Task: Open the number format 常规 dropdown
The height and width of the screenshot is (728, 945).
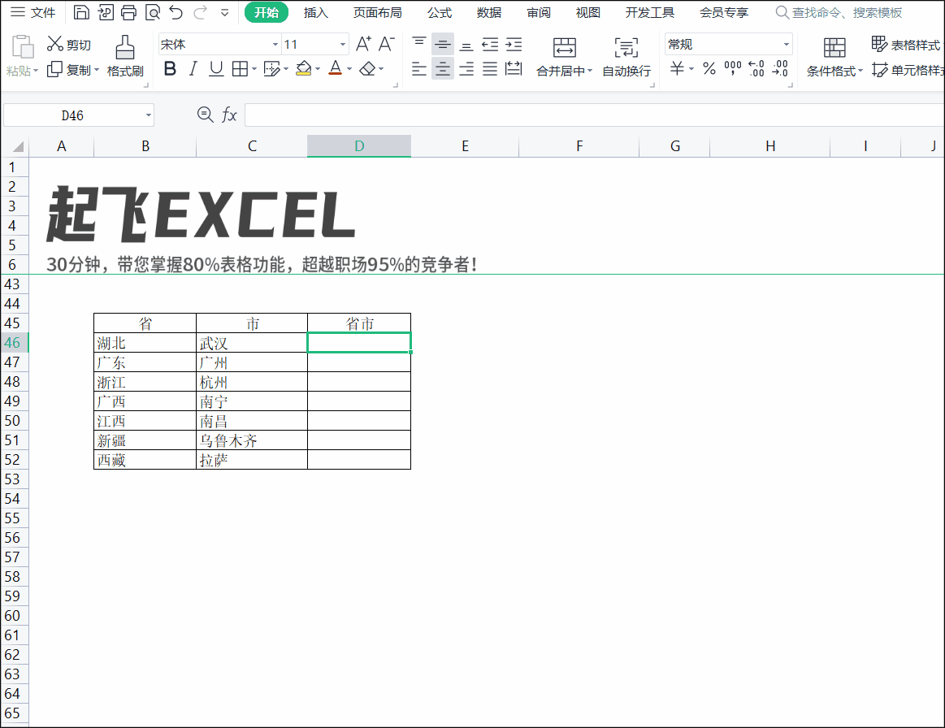Action: tap(786, 44)
